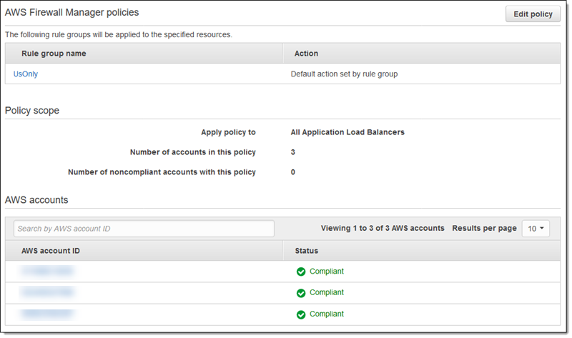Click the Rule group name column header
Viewport: 572px width, 338px height.
point(54,54)
